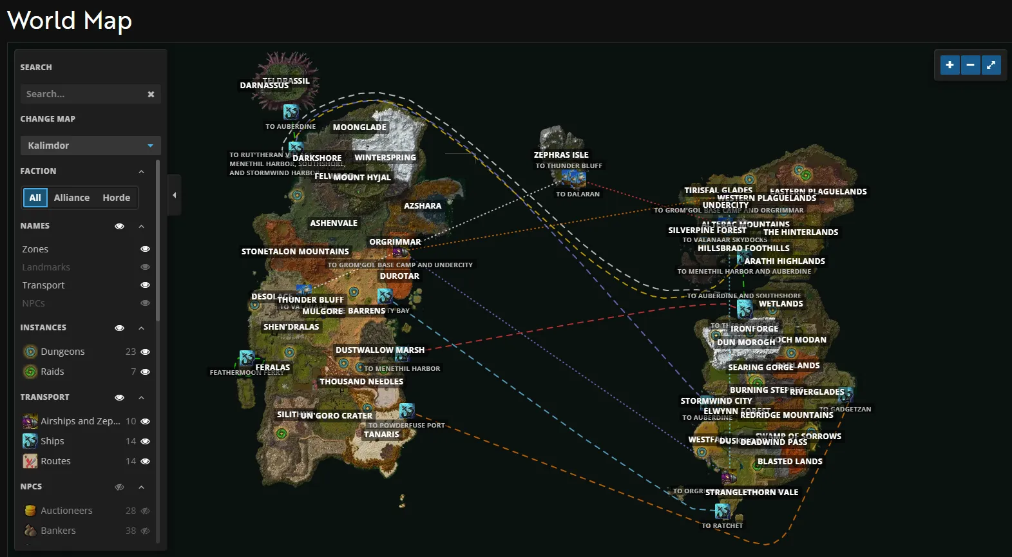Collapse the sidebar with the arrow tab
The image size is (1012, 557).
tap(174, 194)
